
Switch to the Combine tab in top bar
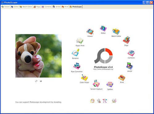click(x=46, y=7)
